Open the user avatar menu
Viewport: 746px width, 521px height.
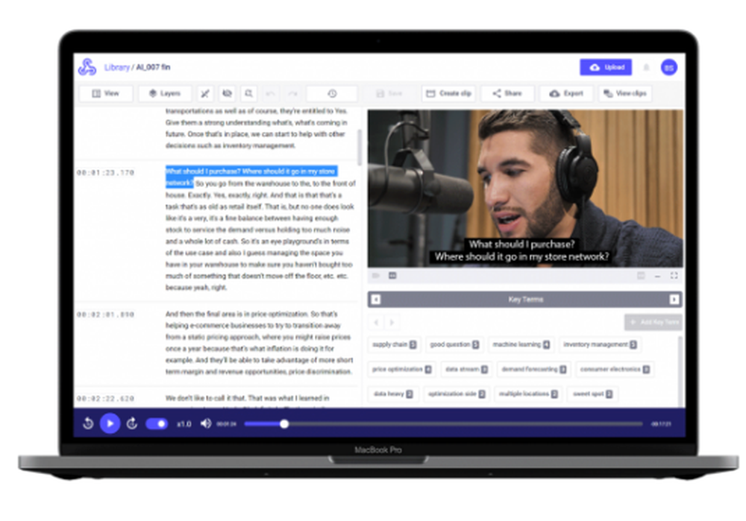[669, 68]
